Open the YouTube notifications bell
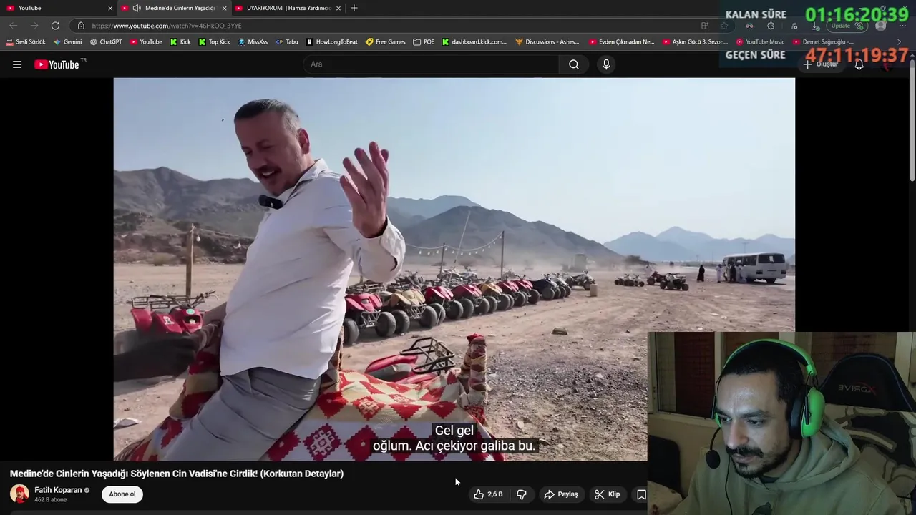 (859, 64)
